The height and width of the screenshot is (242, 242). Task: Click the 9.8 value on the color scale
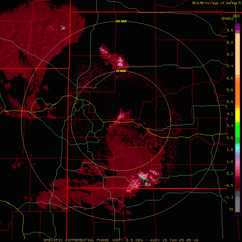[x=230, y=30]
